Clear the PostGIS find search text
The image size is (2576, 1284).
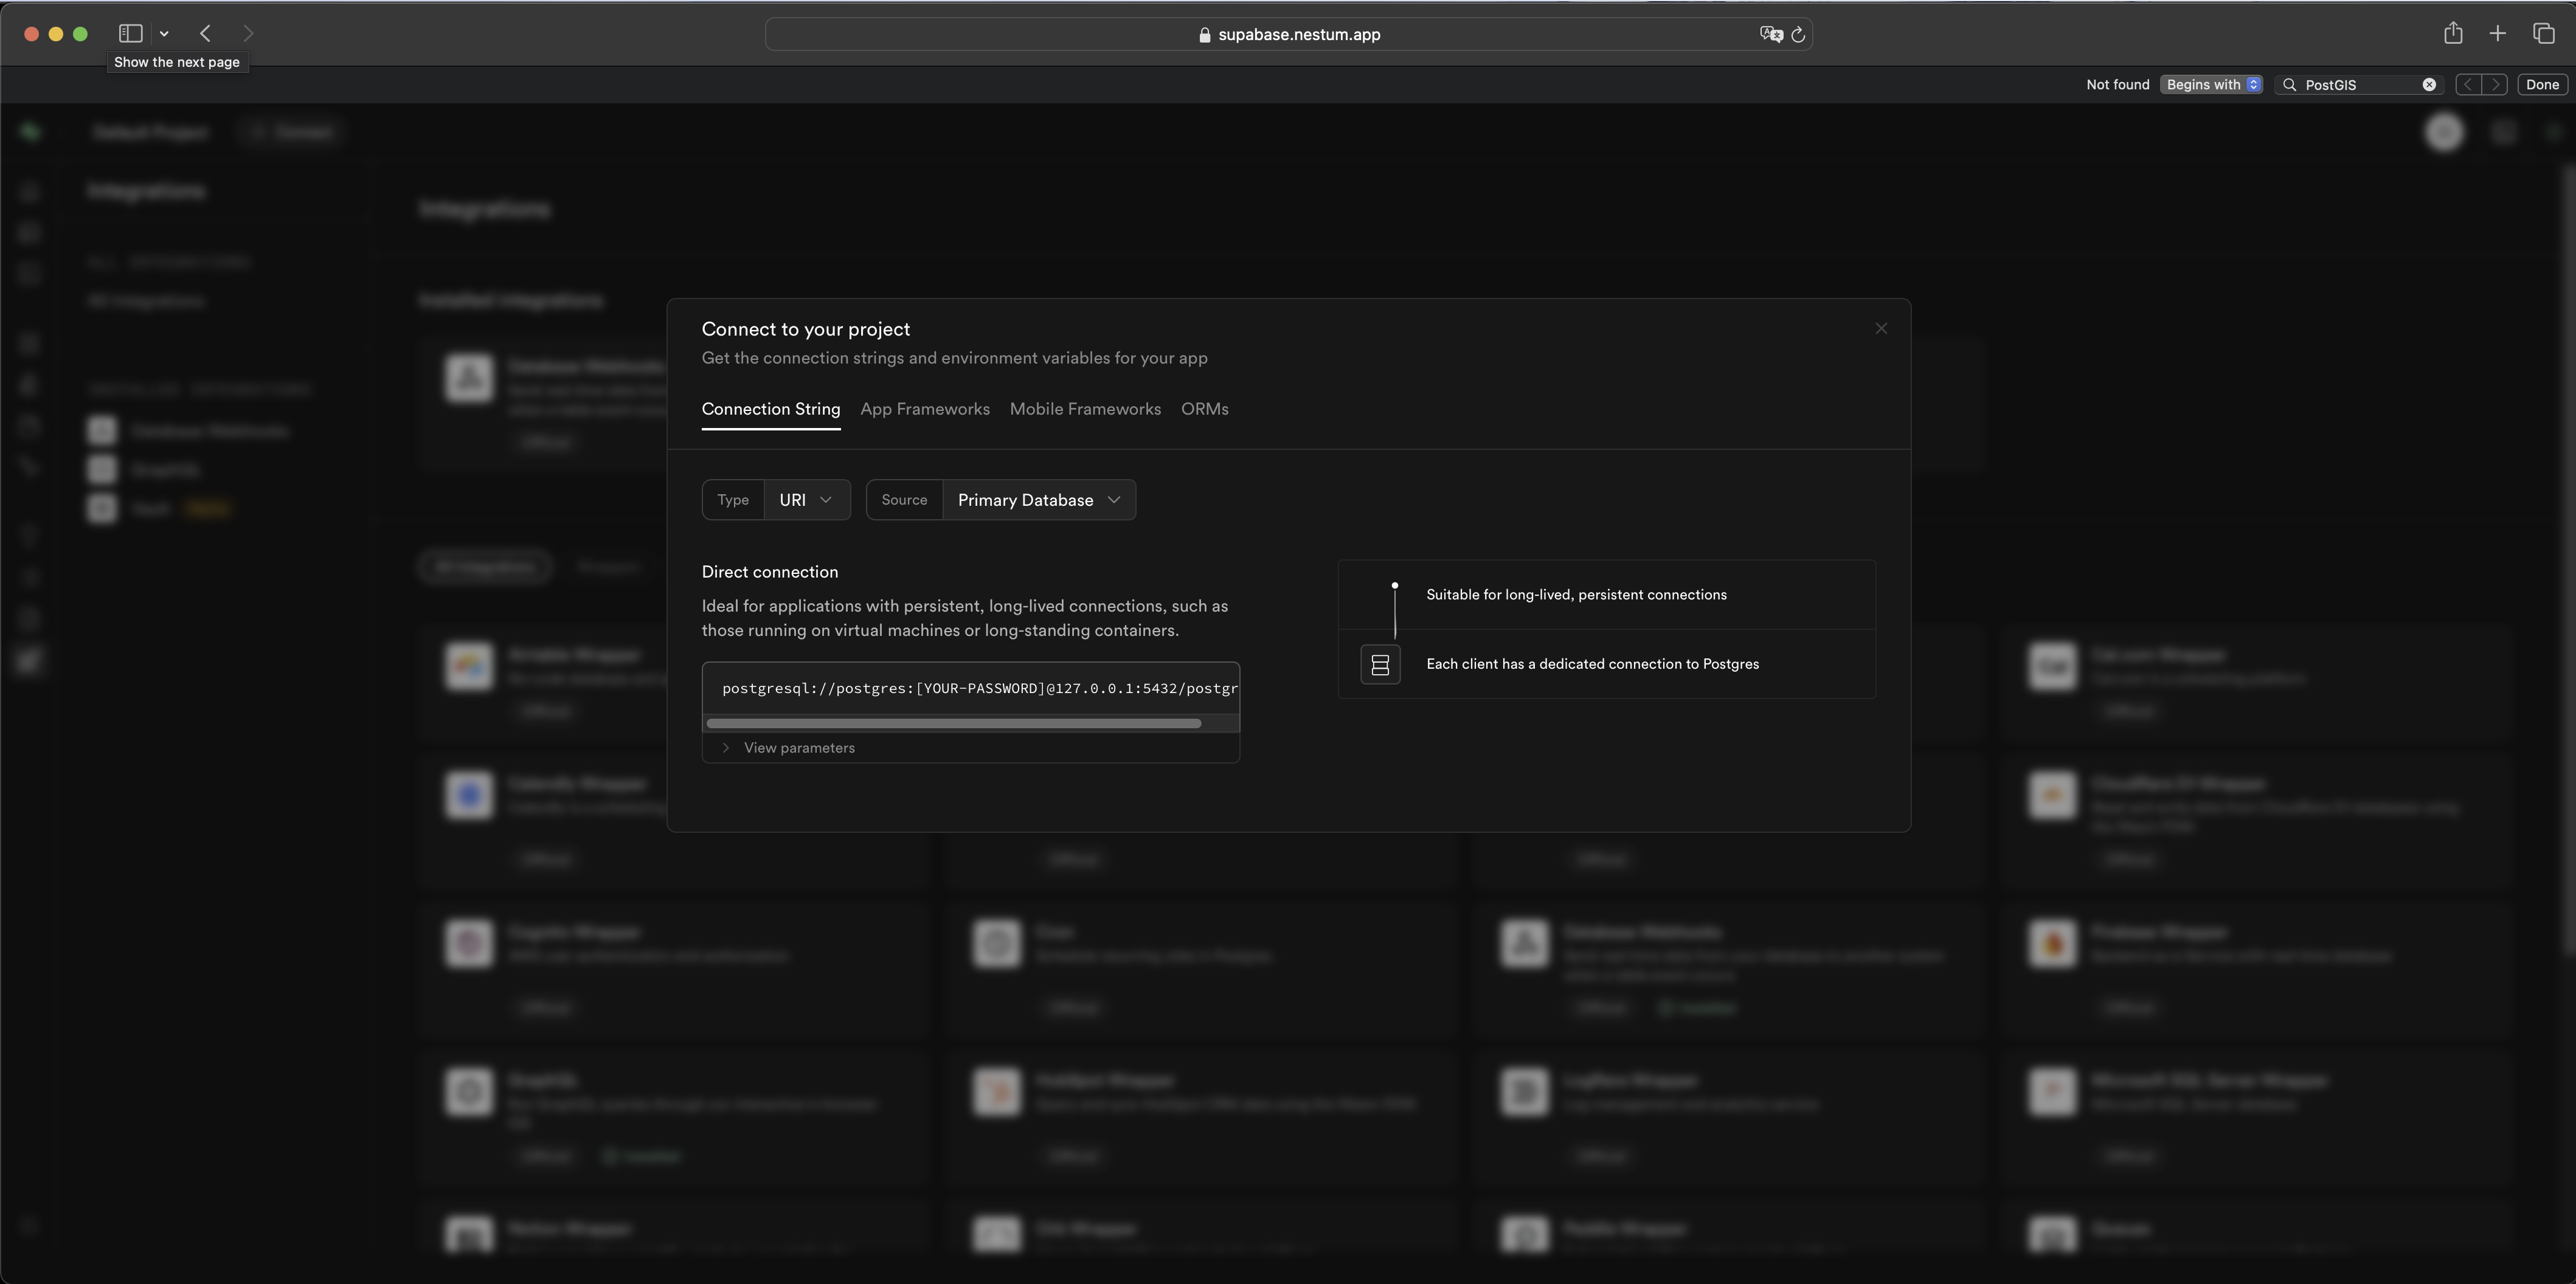2429,85
